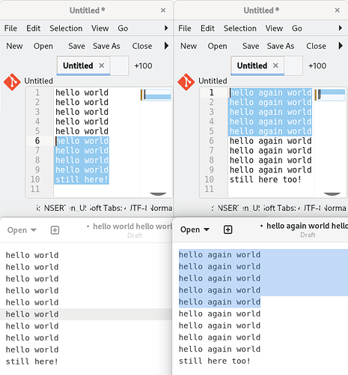348x375 pixels.
Task: Click line 10 'still here too!' in right editor
Action: click(266, 179)
